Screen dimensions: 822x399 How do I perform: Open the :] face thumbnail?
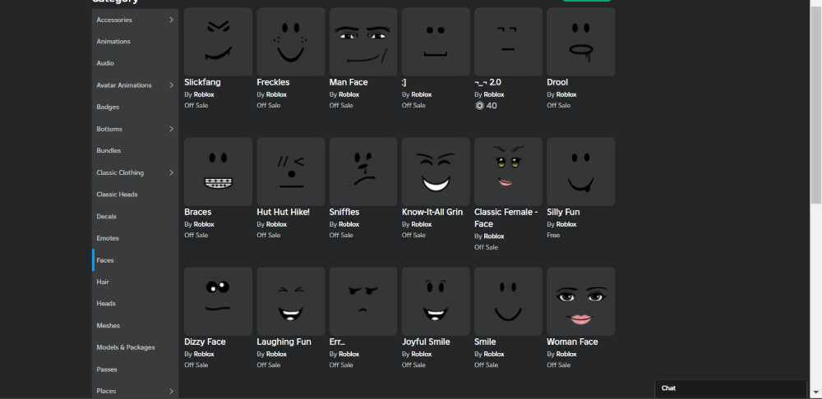pyautogui.click(x=436, y=41)
